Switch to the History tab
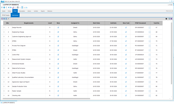The image size is (174, 104). [x=10, y=11]
